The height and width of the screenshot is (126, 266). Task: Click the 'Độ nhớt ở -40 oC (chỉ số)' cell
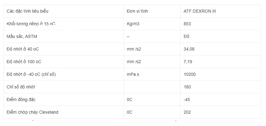click(x=31, y=74)
